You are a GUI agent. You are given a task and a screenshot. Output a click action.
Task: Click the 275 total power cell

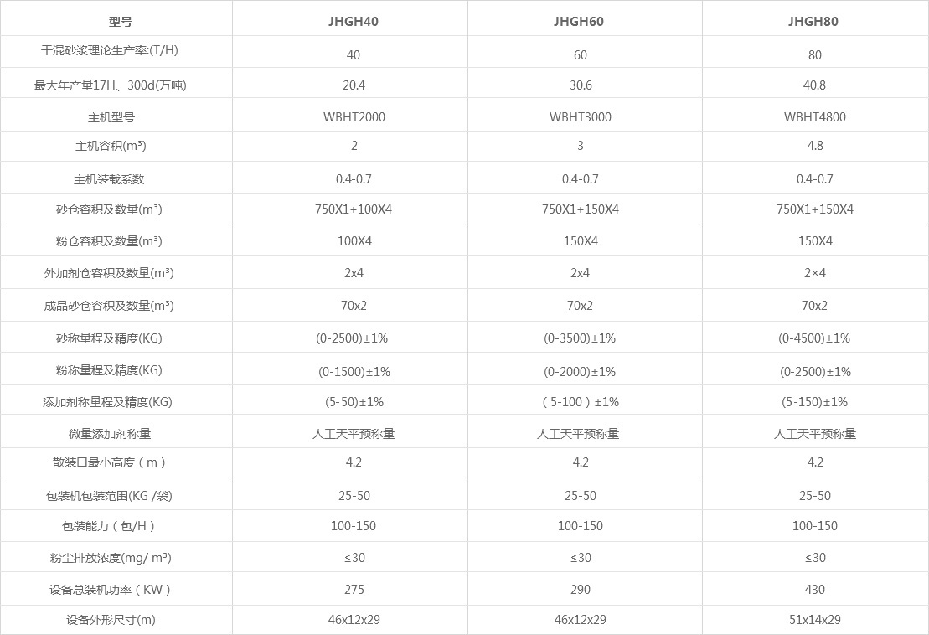pyautogui.click(x=354, y=590)
